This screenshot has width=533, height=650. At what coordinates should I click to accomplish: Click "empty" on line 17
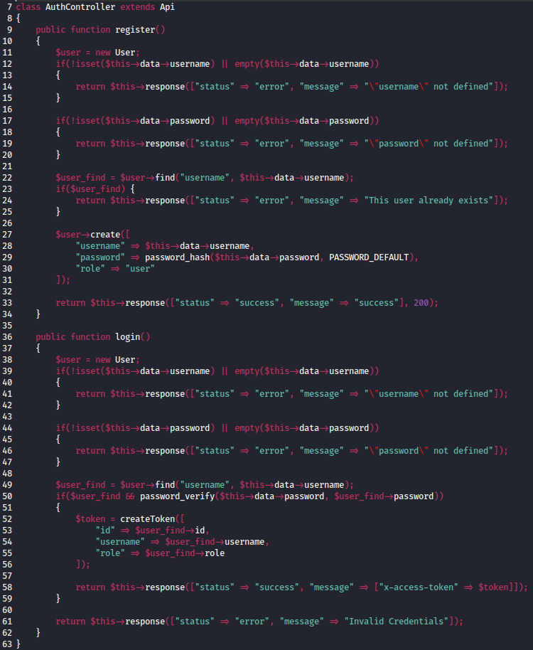pos(247,121)
